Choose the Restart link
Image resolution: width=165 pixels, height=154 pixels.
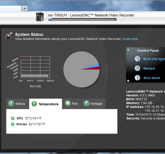pyautogui.click(x=149, y=68)
